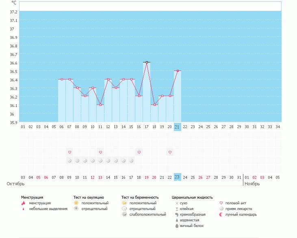This screenshot has height=238, width=297.
Task: Click highlighted calendar date 23 in bottom row
Action: coord(177,177)
